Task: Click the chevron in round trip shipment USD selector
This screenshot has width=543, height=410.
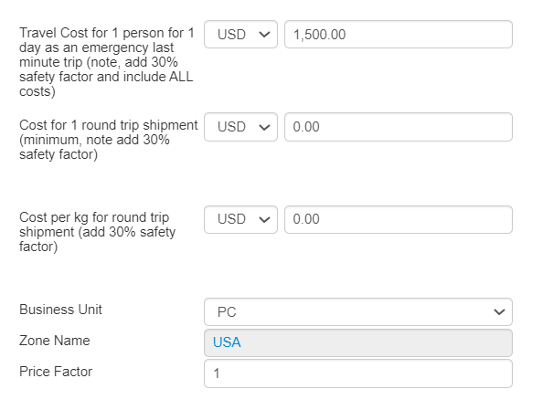Action: tap(264, 127)
